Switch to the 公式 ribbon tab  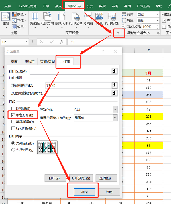click(x=90, y=6)
